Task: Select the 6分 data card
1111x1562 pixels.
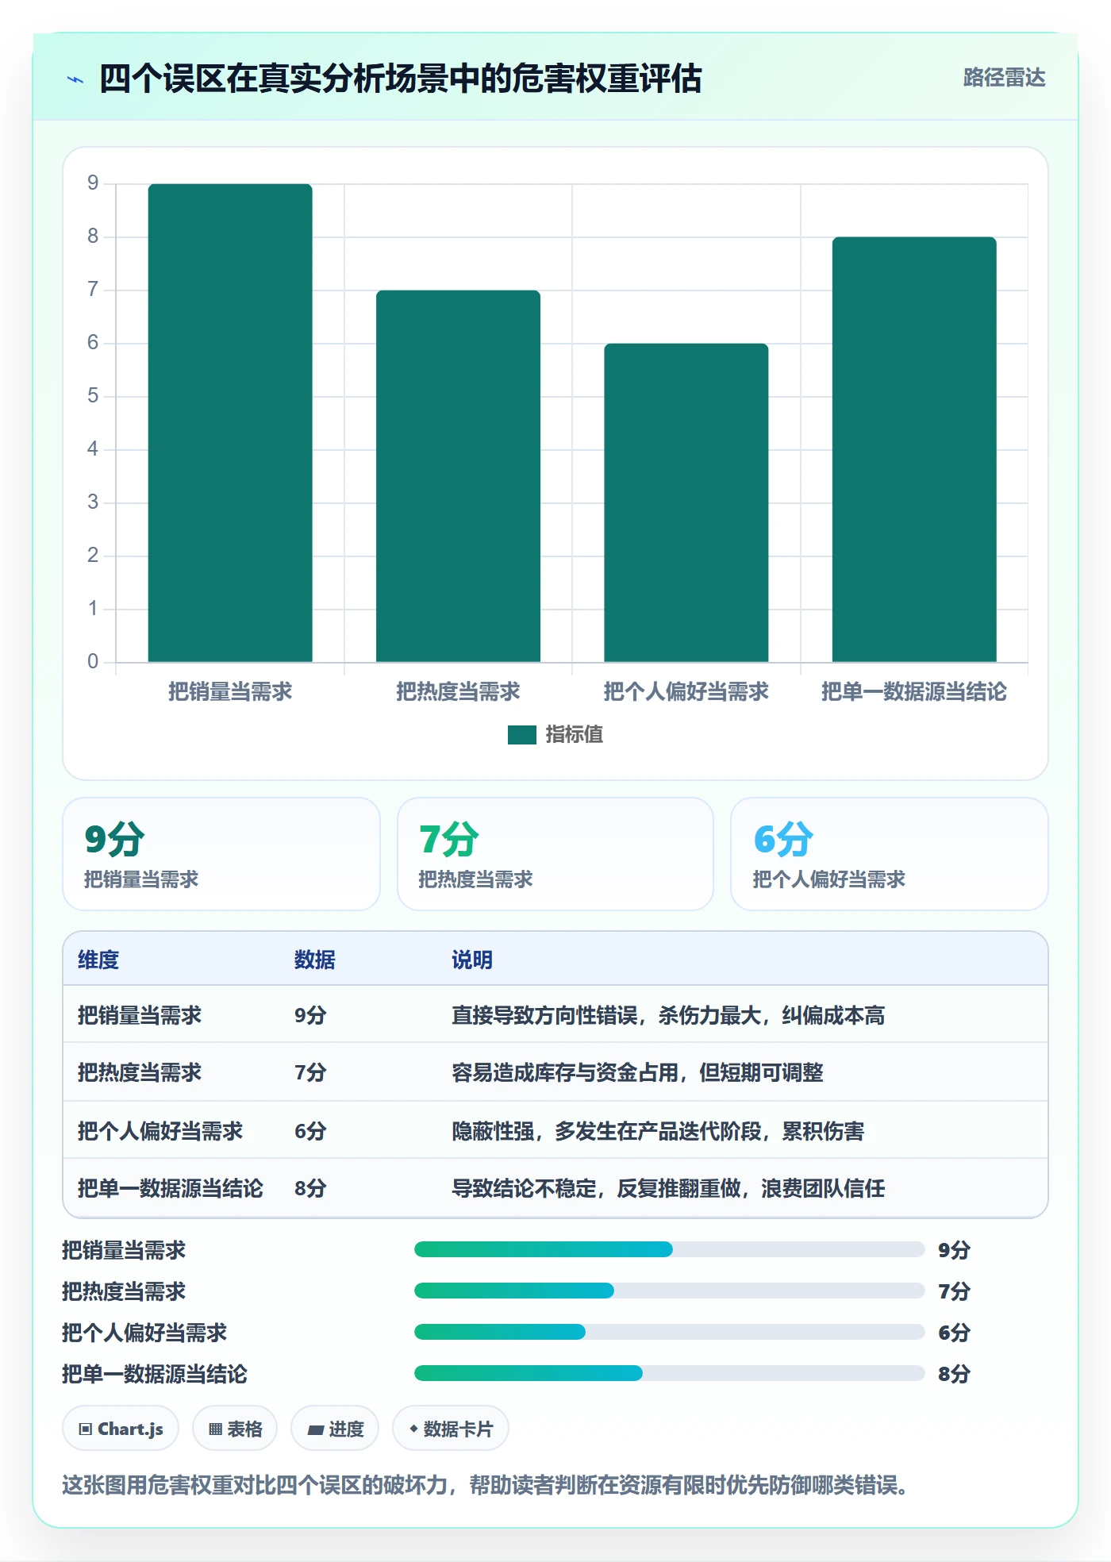Action: (x=890, y=854)
